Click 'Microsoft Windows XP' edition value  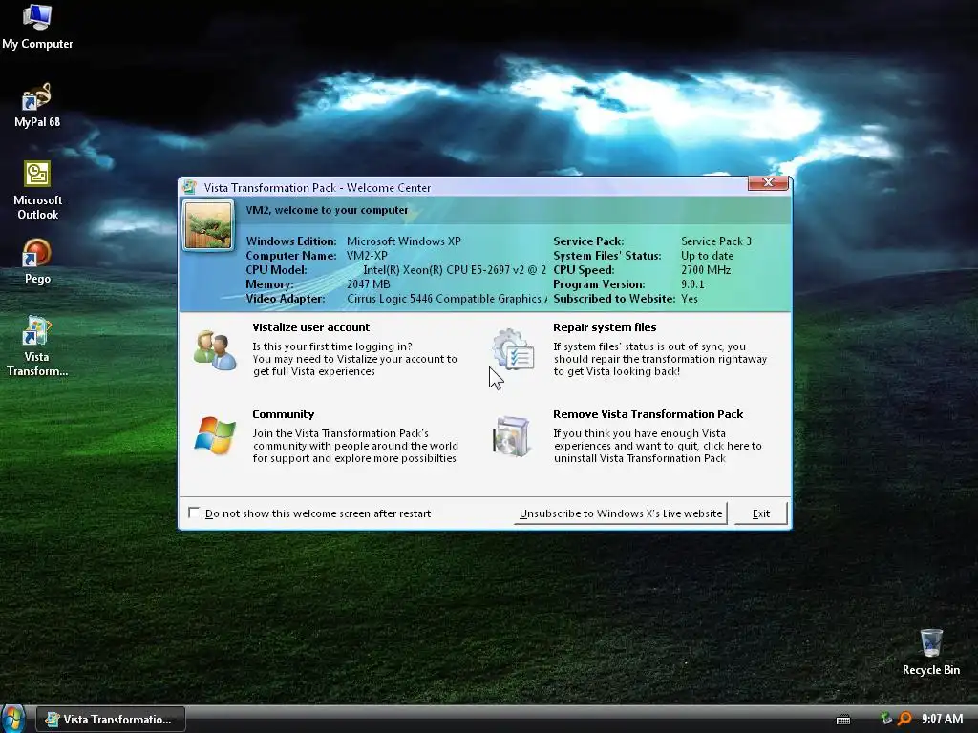[404, 241]
